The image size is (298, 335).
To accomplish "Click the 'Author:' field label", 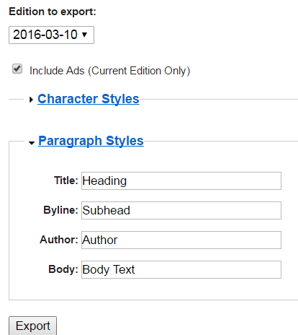I will pos(59,240).
